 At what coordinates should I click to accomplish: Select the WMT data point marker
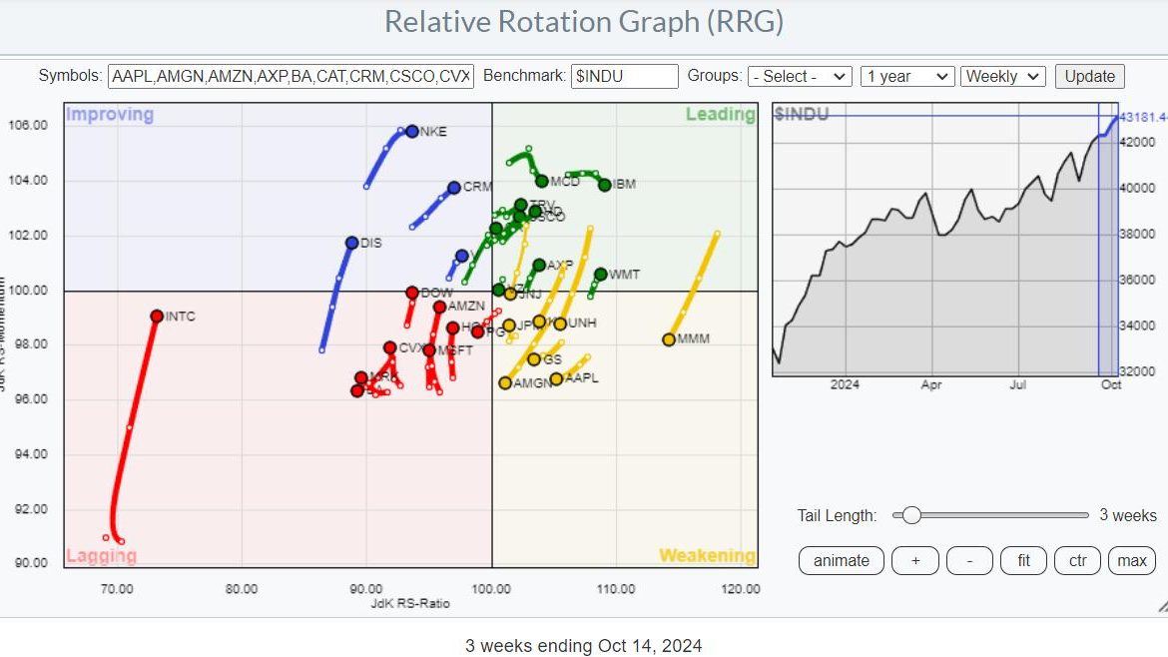pyautogui.click(x=600, y=275)
